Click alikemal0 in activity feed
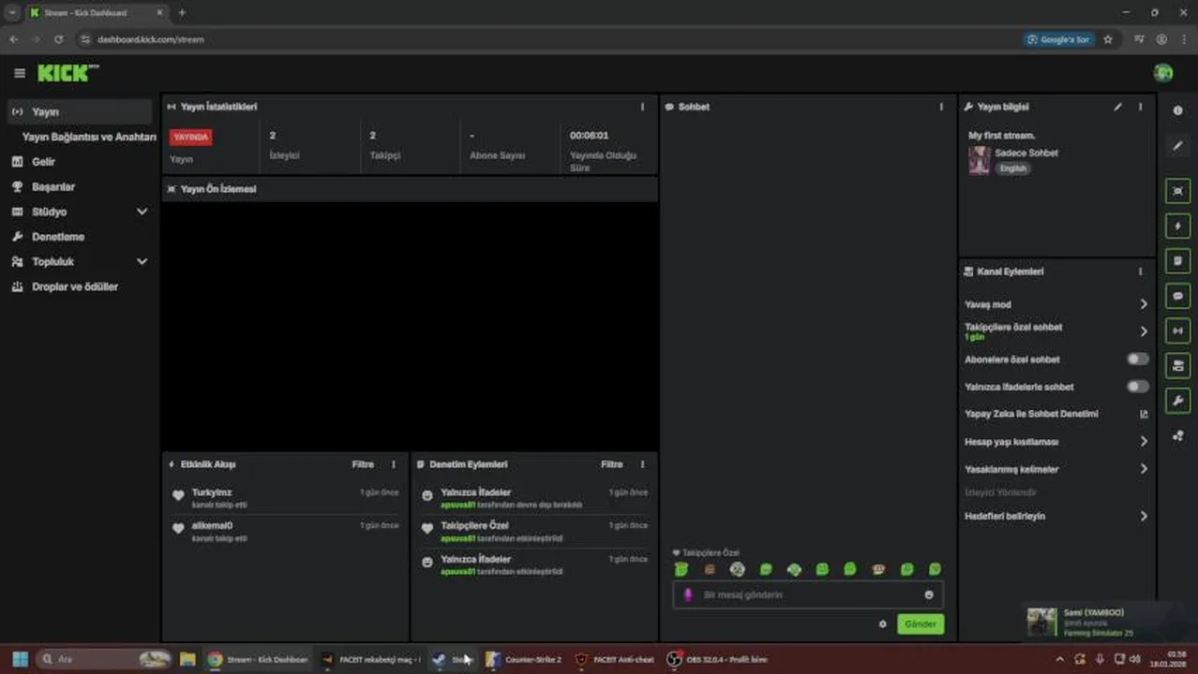Viewport: 1198px width, 674px height. coord(212,525)
